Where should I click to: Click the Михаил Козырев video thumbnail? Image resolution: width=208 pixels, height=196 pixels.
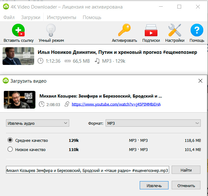point(19,100)
